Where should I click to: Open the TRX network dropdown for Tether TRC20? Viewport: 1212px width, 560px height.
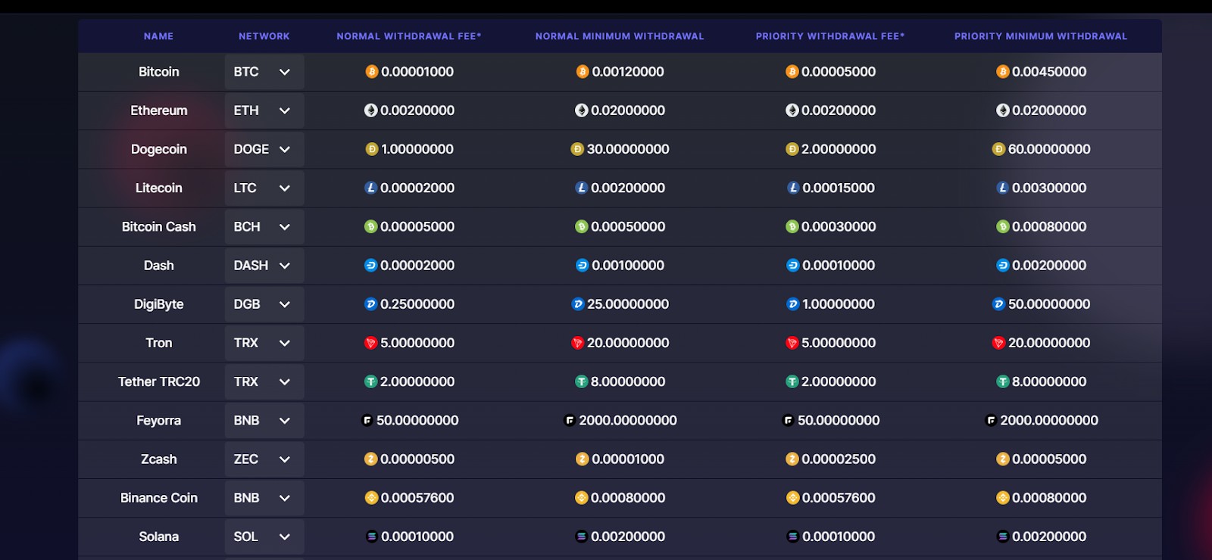264,381
